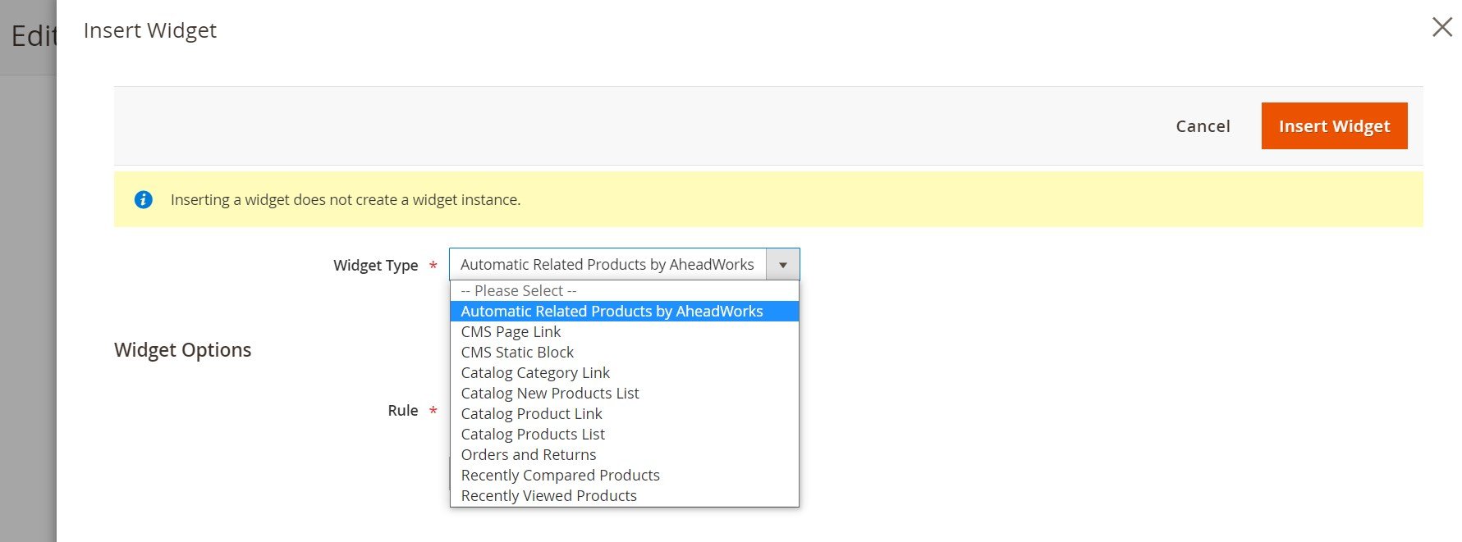Click the Insert Widget dialog title
Screen dimensions: 1462x542
coord(149,30)
